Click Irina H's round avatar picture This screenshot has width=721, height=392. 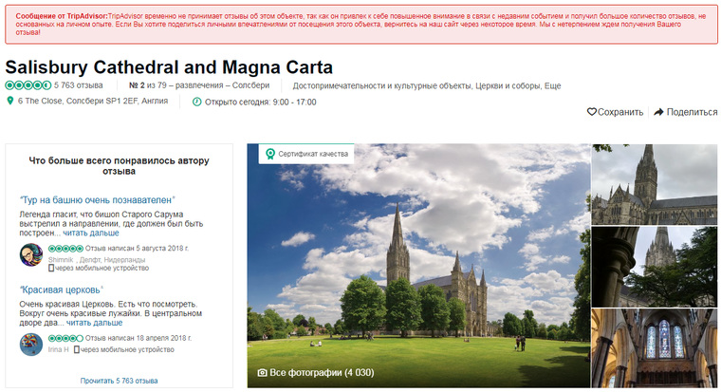31,345
